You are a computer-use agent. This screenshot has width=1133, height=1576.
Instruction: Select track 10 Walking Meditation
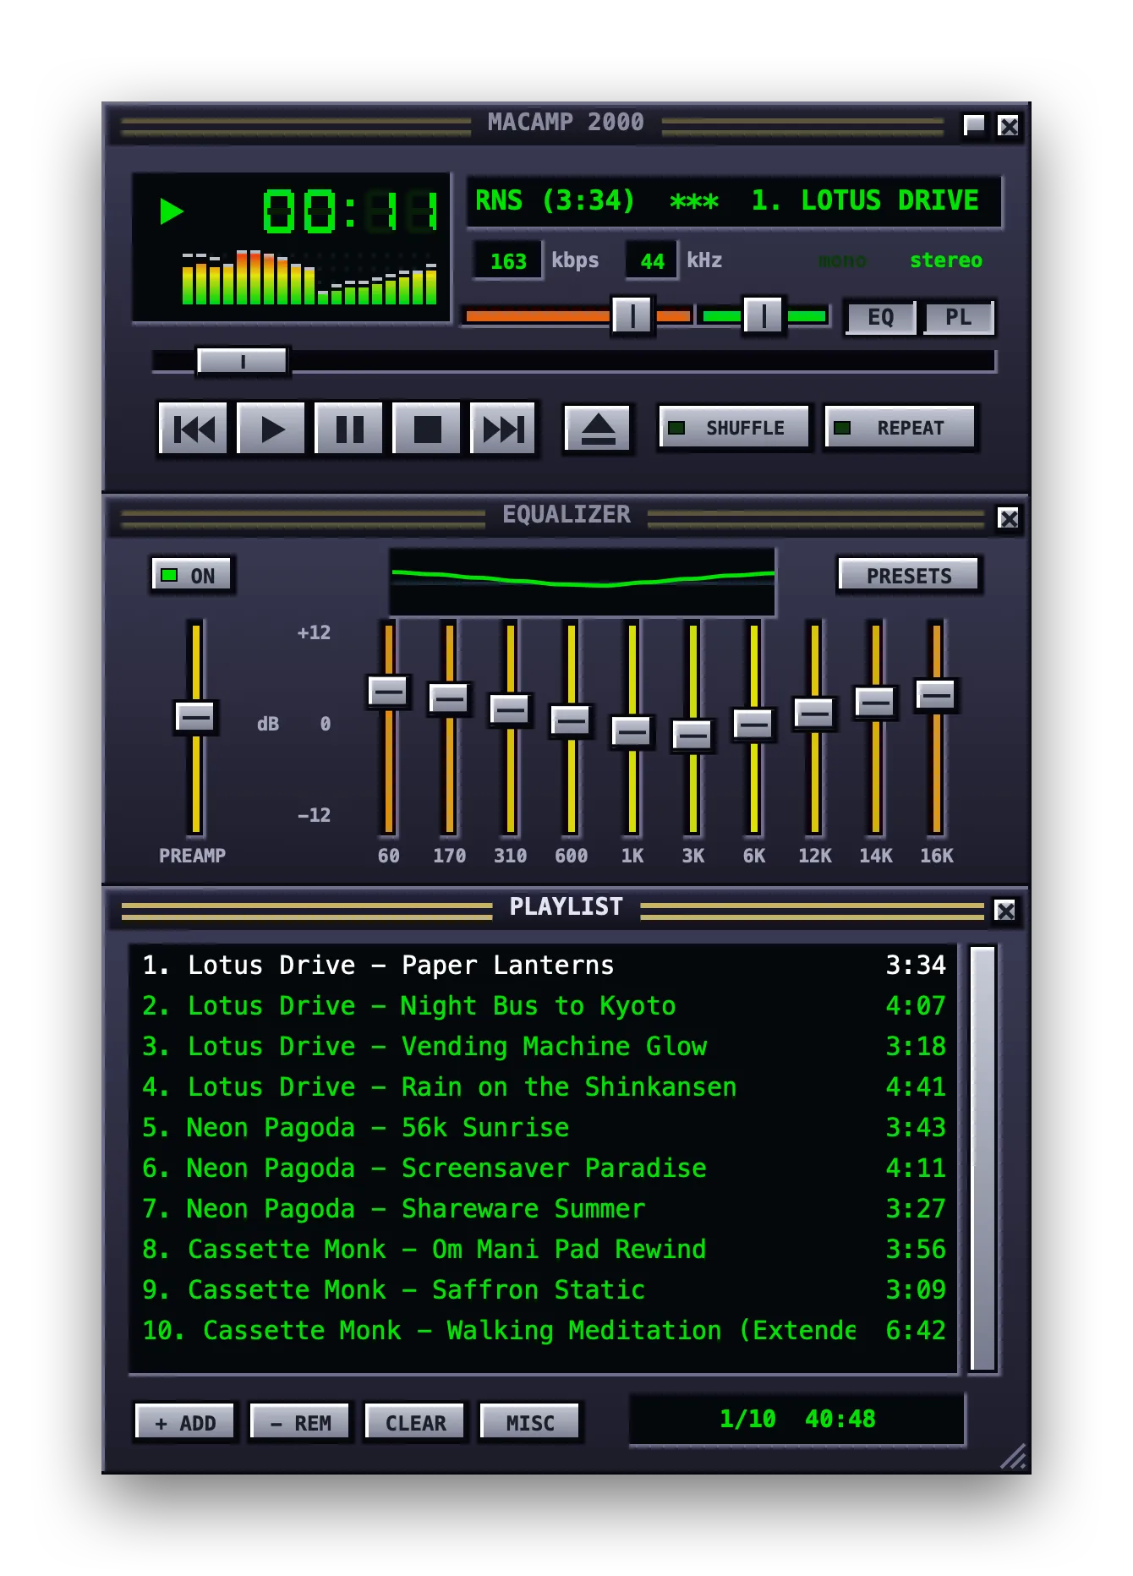(543, 1330)
